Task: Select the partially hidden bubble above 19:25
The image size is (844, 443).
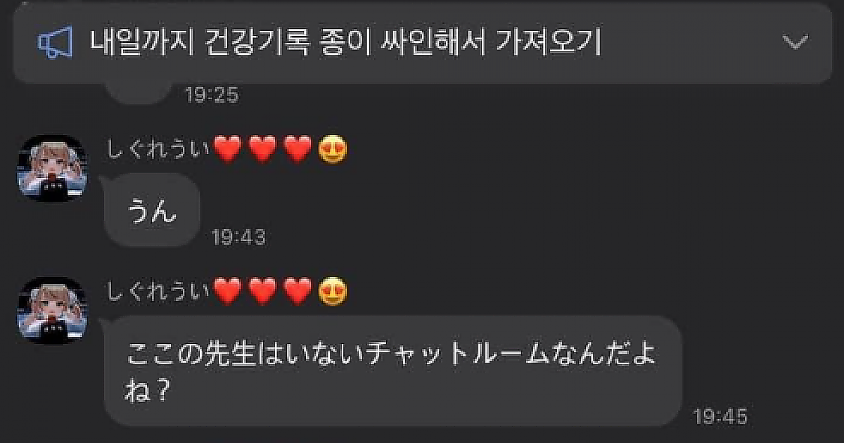Action: coord(139,93)
